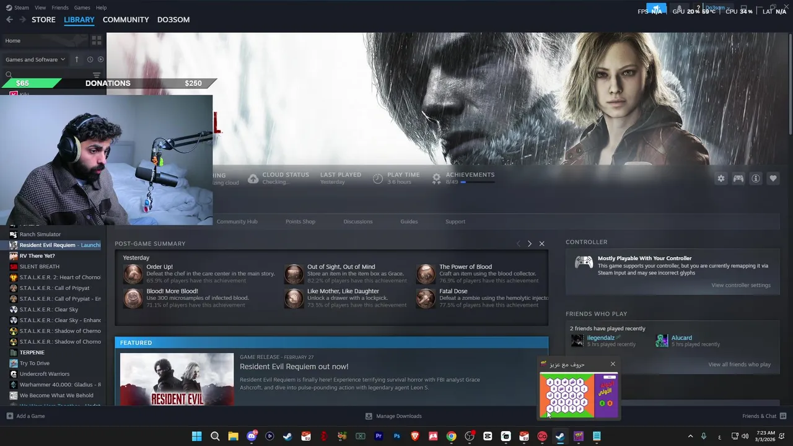Expand the Games and Software dropdown
The width and height of the screenshot is (793, 446).
pyautogui.click(x=35, y=59)
